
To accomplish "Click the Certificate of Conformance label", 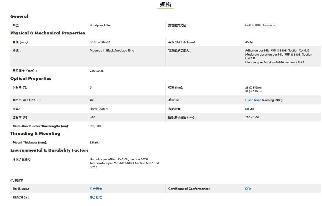I will [189, 189].
